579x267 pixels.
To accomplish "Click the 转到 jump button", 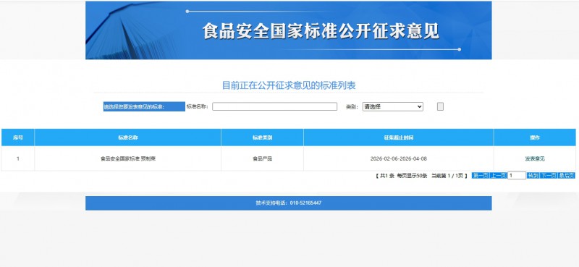I will [x=533, y=175].
